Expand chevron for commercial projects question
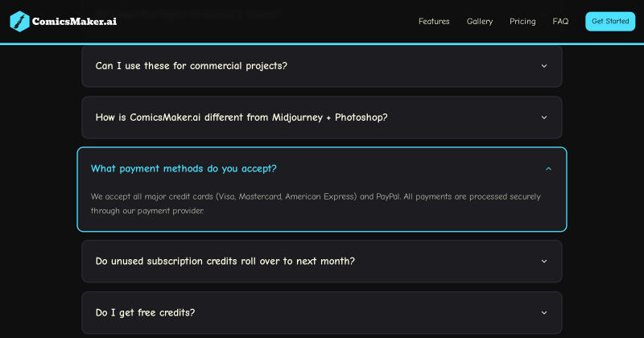644x338 pixels. coord(544,66)
